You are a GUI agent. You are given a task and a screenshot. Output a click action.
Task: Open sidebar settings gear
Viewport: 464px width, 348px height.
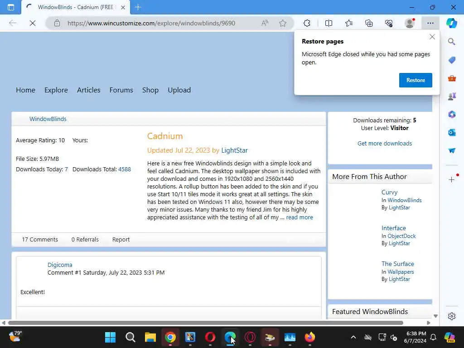pos(452,316)
